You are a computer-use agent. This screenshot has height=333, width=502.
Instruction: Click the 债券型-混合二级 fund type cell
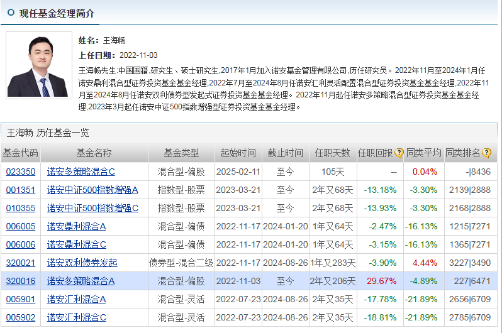click(x=181, y=263)
